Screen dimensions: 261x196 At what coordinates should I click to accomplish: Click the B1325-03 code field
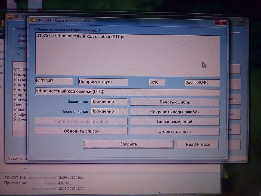pyautogui.click(x=54, y=81)
